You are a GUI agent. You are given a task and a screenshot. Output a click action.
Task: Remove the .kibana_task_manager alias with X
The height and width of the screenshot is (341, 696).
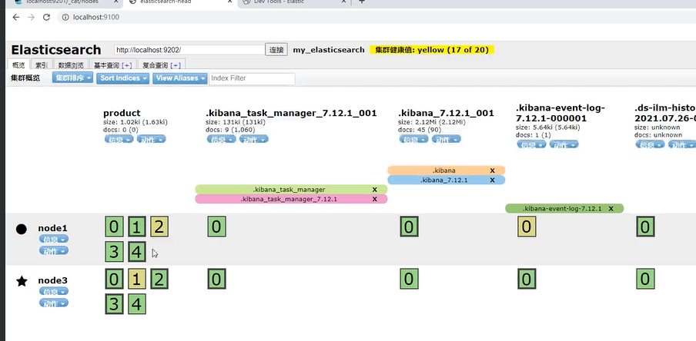pyautogui.click(x=375, y=190)
